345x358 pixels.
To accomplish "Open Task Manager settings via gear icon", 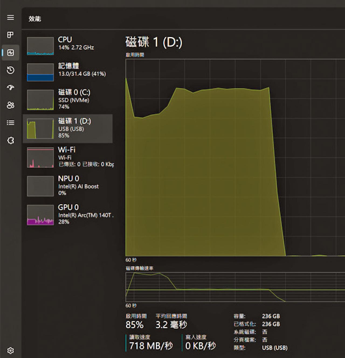I will click(11, 351).
